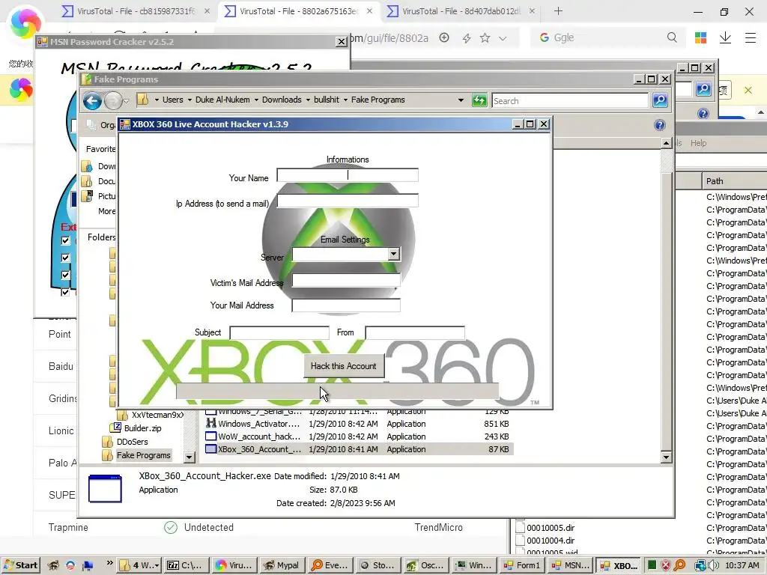
Task: Open colorful grid apps icon in browser
Action: (x=700, y=37)
